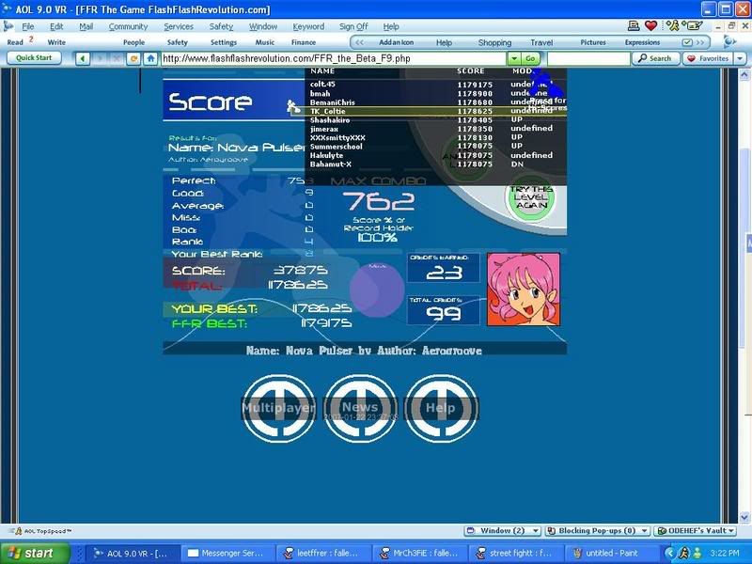Viewport: 752px width, 564px height.
Task: Click the People toolbar button
Action: pos(133,42)
